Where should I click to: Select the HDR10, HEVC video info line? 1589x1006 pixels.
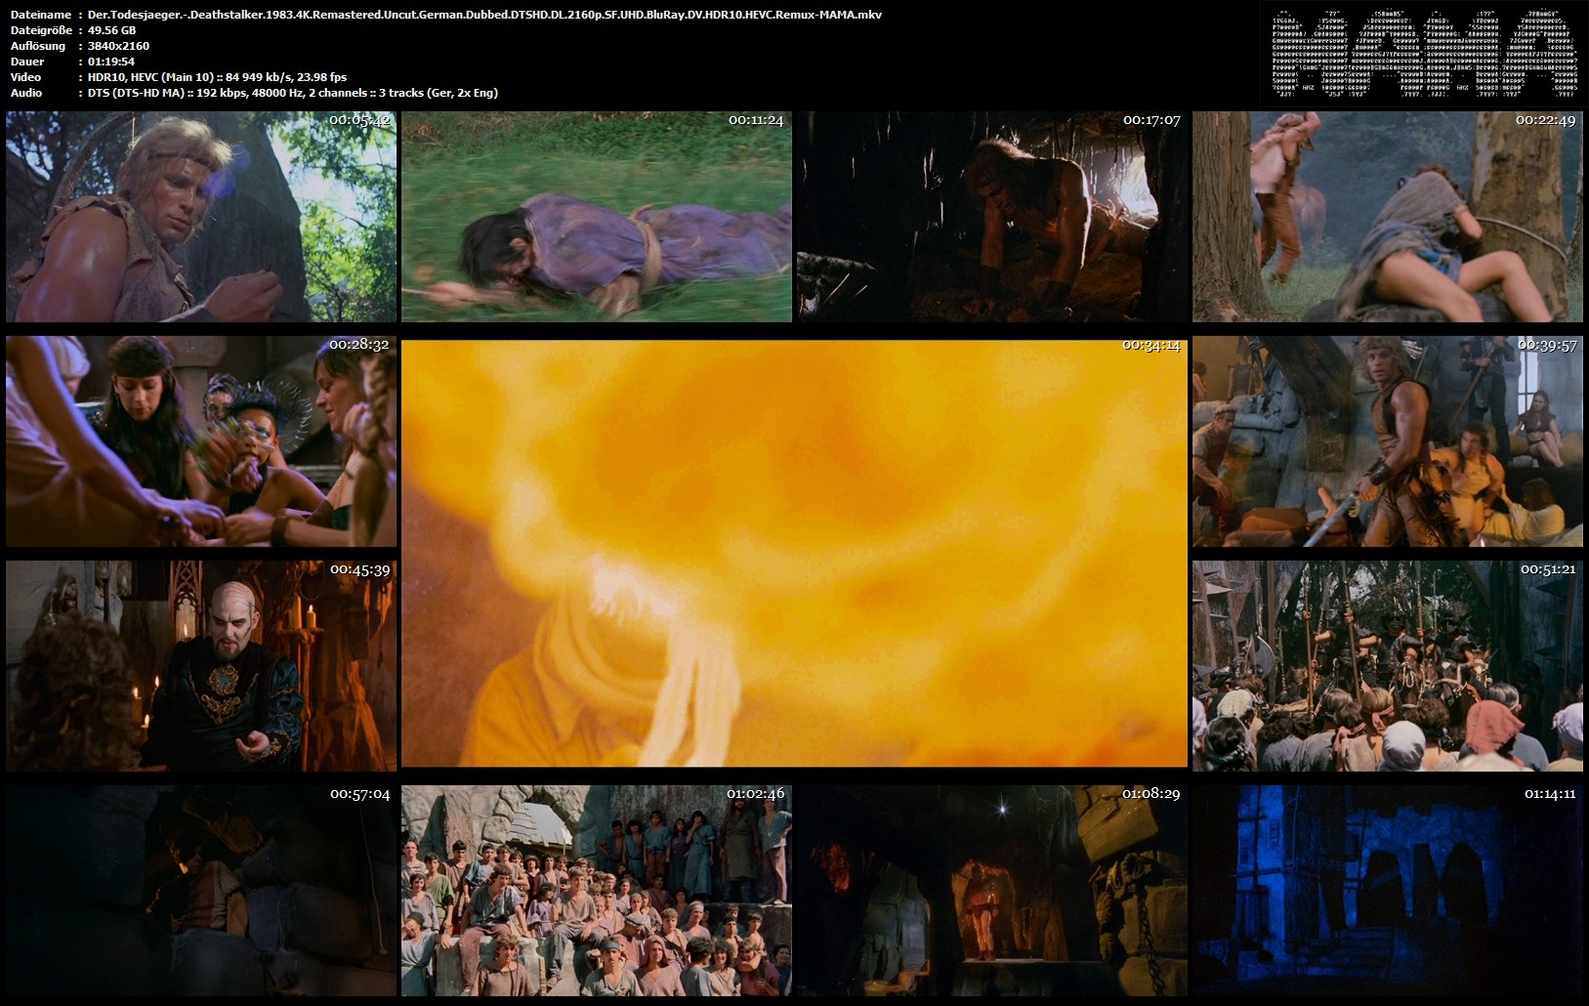tap(217, 77)
